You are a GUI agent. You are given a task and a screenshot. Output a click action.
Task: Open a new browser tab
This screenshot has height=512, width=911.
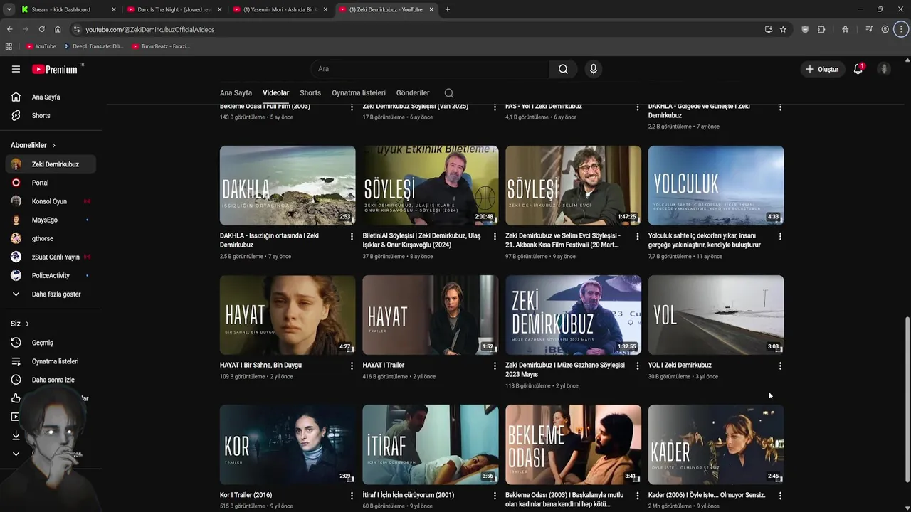(448, 9)
